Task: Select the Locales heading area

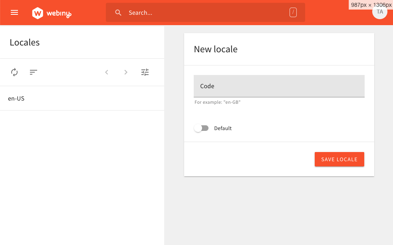Action: pyautogui.click(x=24, y=42)
